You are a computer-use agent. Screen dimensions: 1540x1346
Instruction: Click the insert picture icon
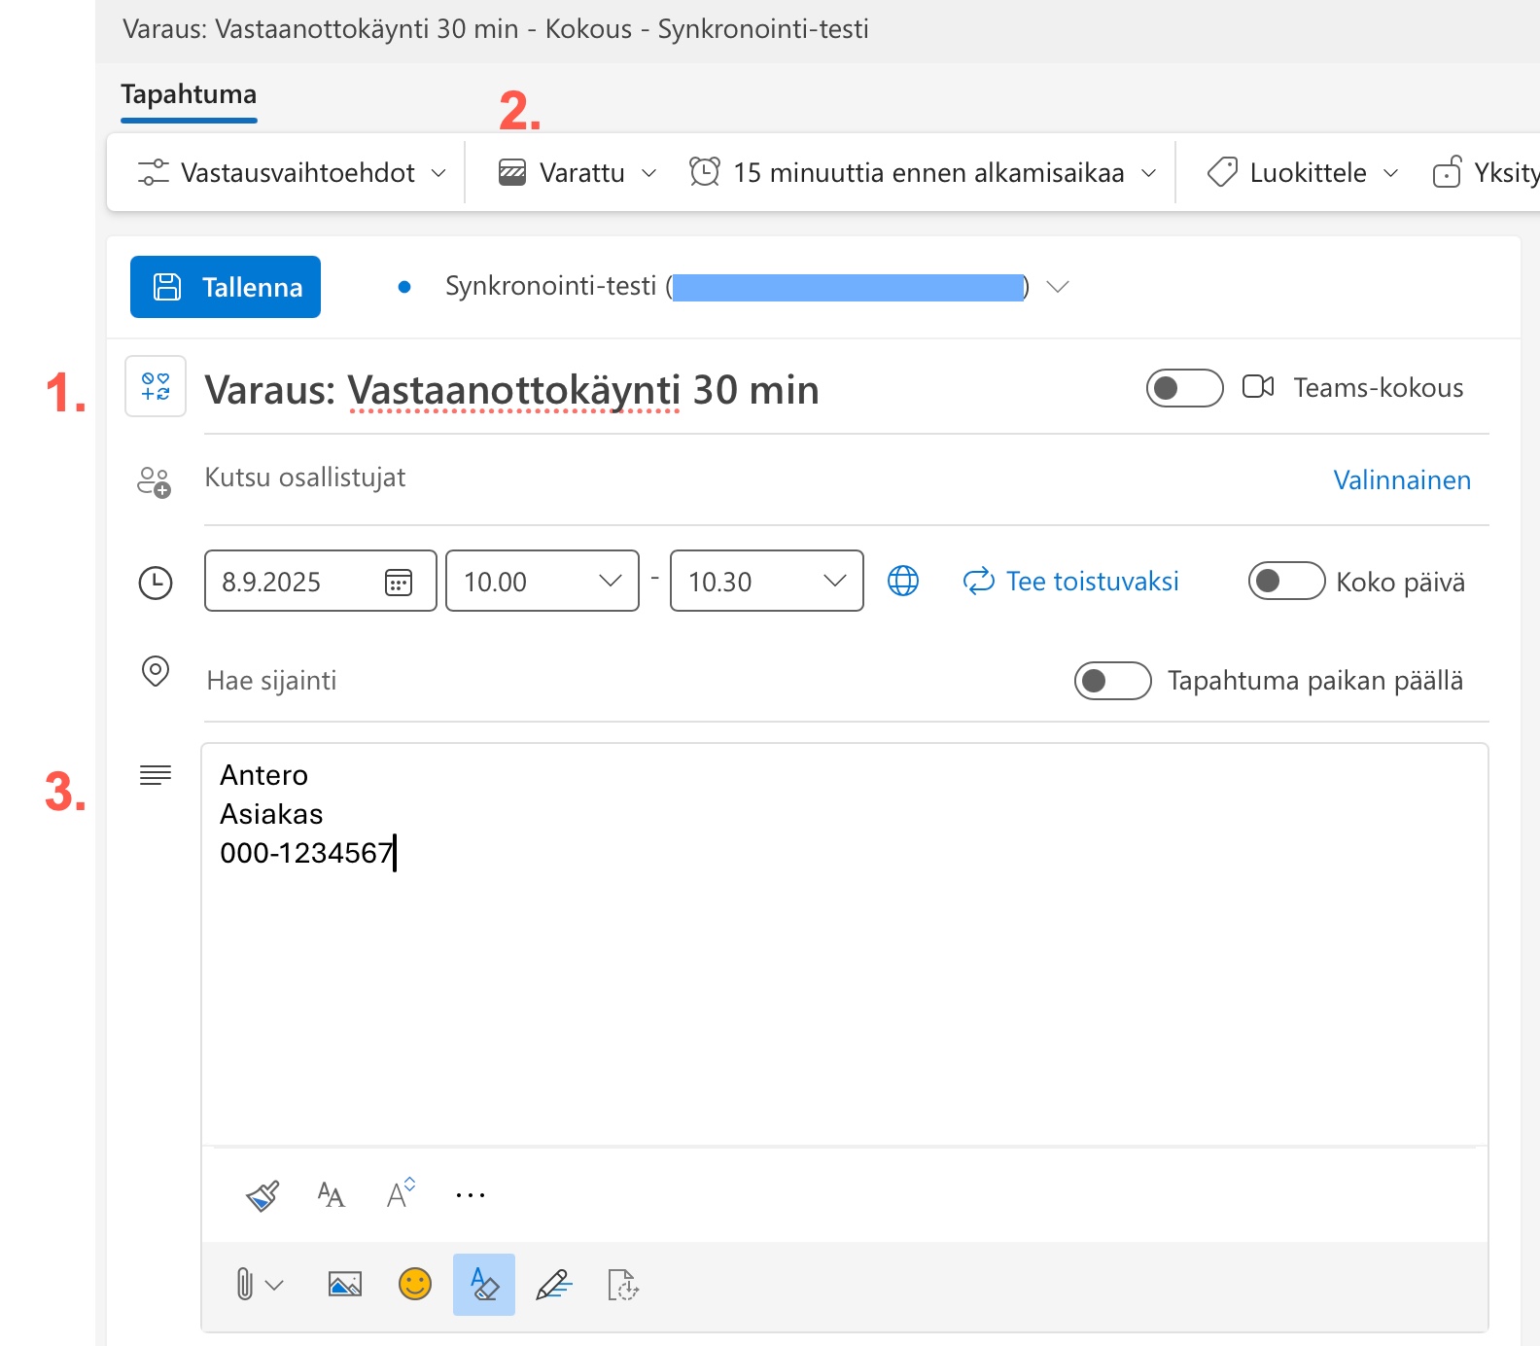pos(345,1285)
